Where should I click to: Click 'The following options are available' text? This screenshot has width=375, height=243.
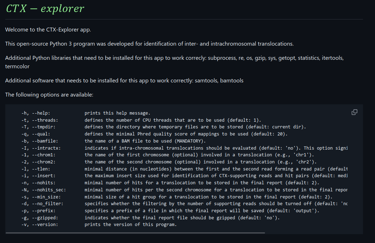[x=49, y=95]
